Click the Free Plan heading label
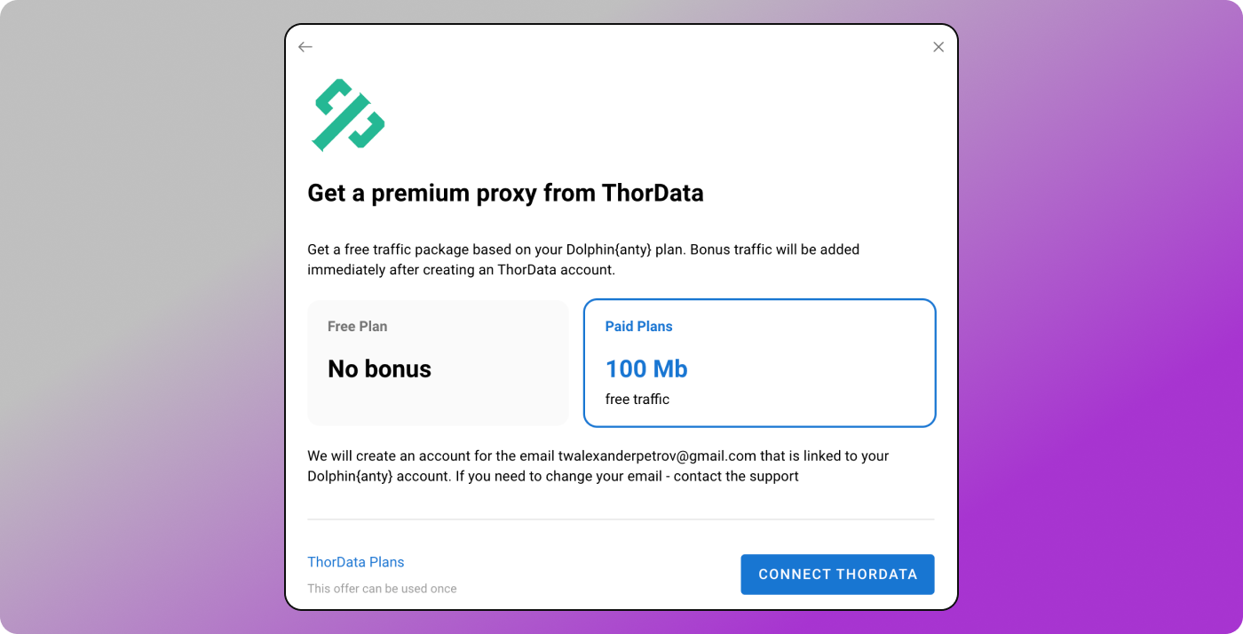1243x634 pixels. (x=358, y=326)
